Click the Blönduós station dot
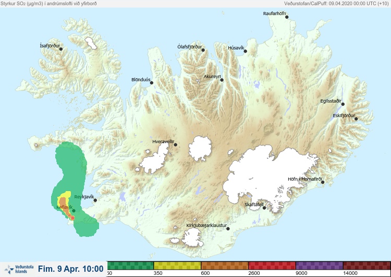Image resolution: width=391 pixels, height=277 pixels. click(x=151, y=83)
